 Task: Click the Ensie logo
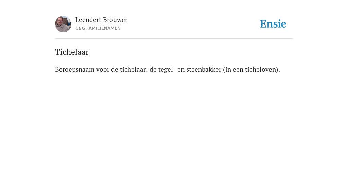(x=273, y=24)
